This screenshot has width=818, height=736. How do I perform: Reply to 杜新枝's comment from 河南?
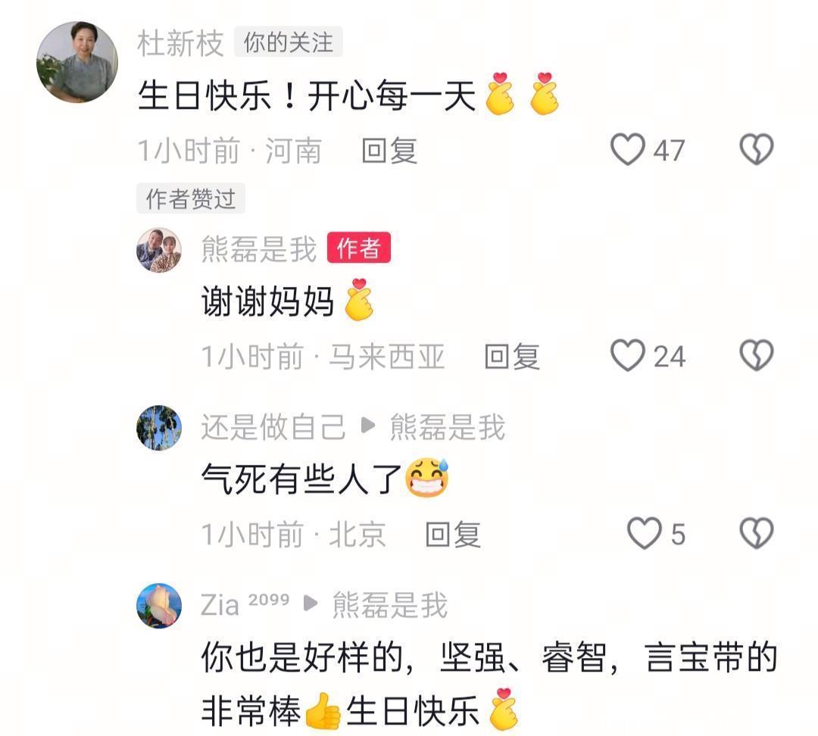click(x=390, y=151)
